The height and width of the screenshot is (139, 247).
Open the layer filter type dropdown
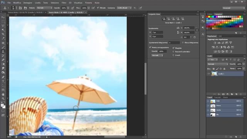213,59
